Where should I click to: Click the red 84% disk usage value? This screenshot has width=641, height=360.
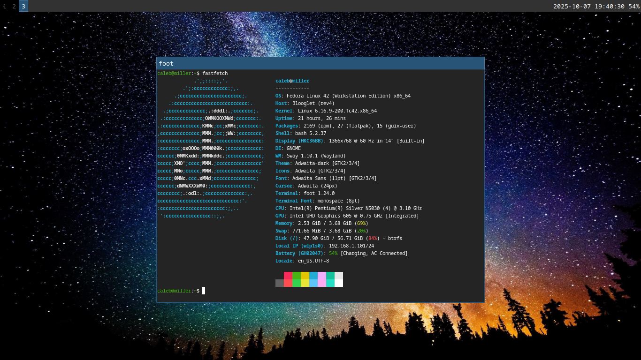pyautogui.click(x=374, y=239)
